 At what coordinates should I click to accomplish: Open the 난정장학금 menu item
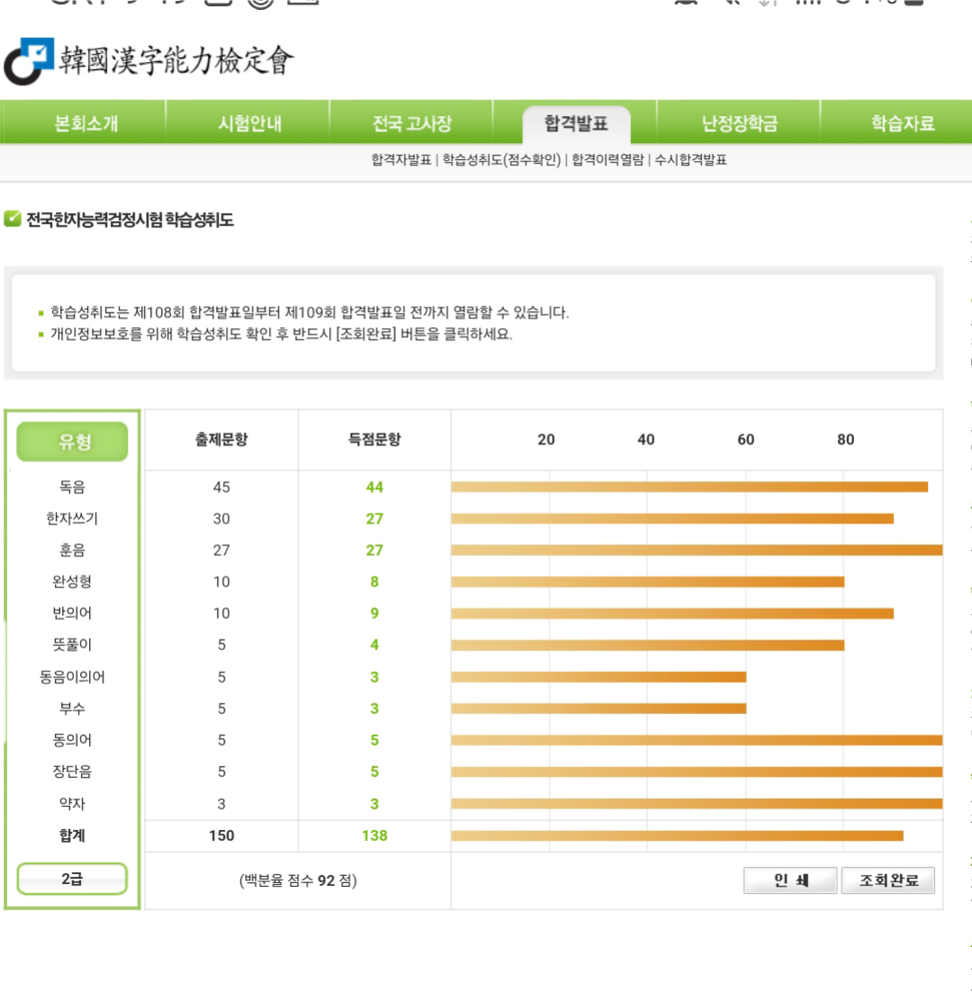(739, 123)
